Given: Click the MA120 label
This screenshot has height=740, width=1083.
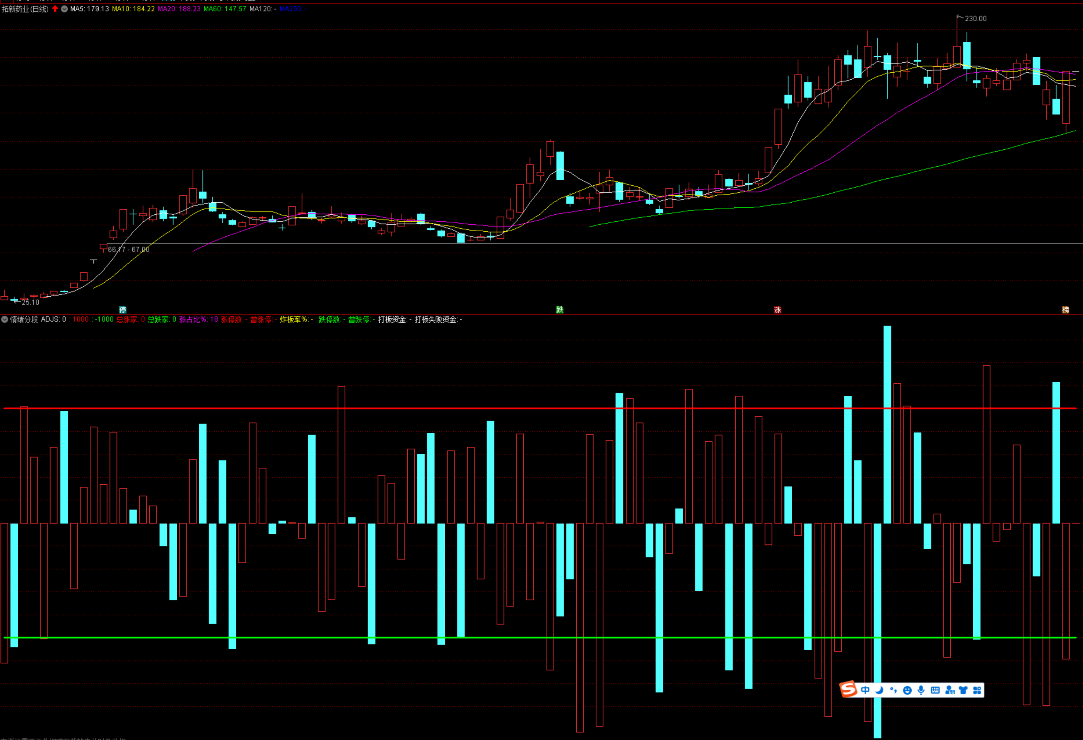Looking at the screenshot, I should (x=263, y=9).
